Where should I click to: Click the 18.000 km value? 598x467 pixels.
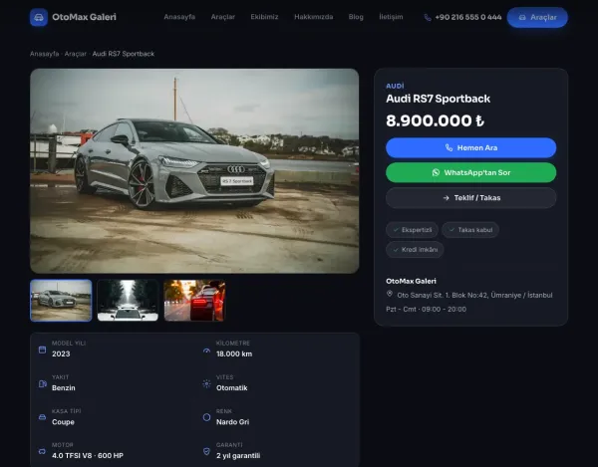click(x=234, y=353)
